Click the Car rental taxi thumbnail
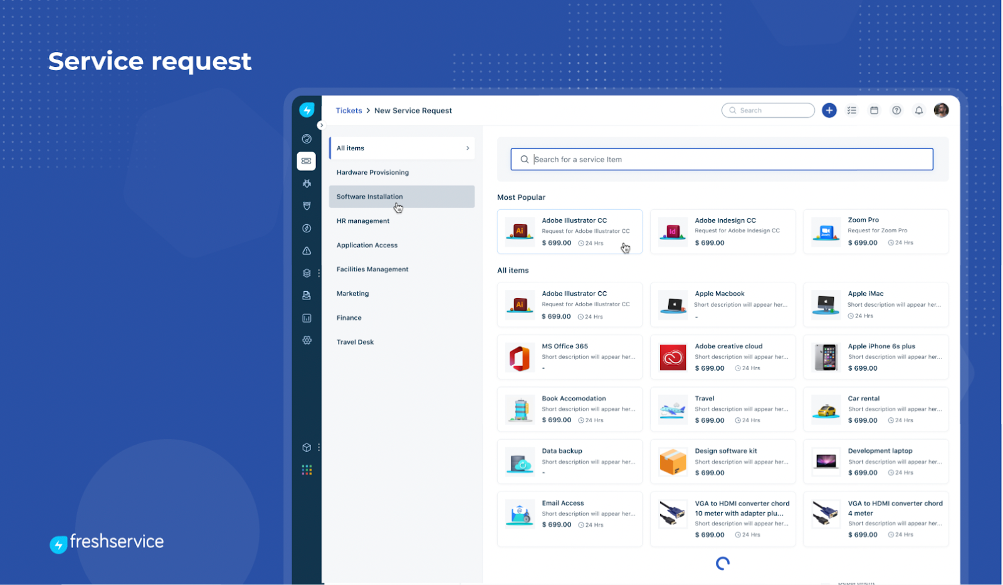The height and width of the screenshot is (585, 1003). [826, 410]
